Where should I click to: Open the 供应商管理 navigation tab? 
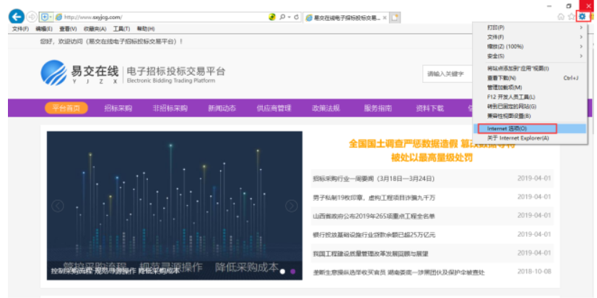(274, 108)
